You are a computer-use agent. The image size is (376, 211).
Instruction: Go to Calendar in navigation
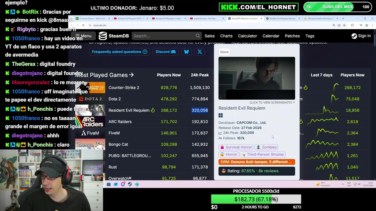click(x=271, y=36)
